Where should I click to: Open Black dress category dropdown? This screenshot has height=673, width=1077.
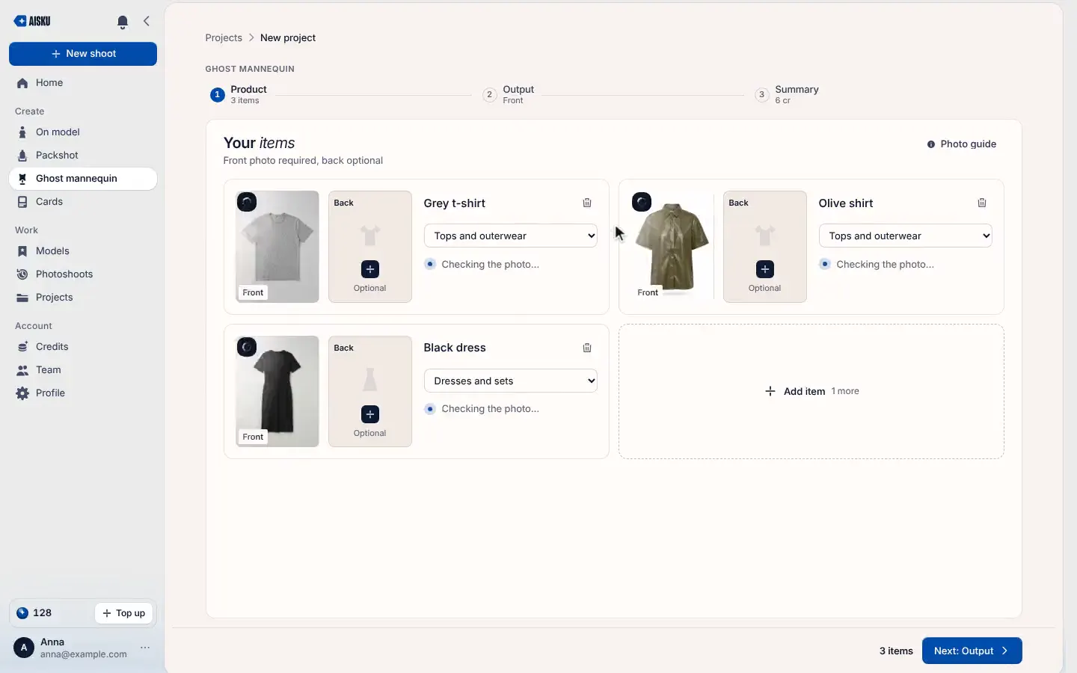(x=511, y=381)
